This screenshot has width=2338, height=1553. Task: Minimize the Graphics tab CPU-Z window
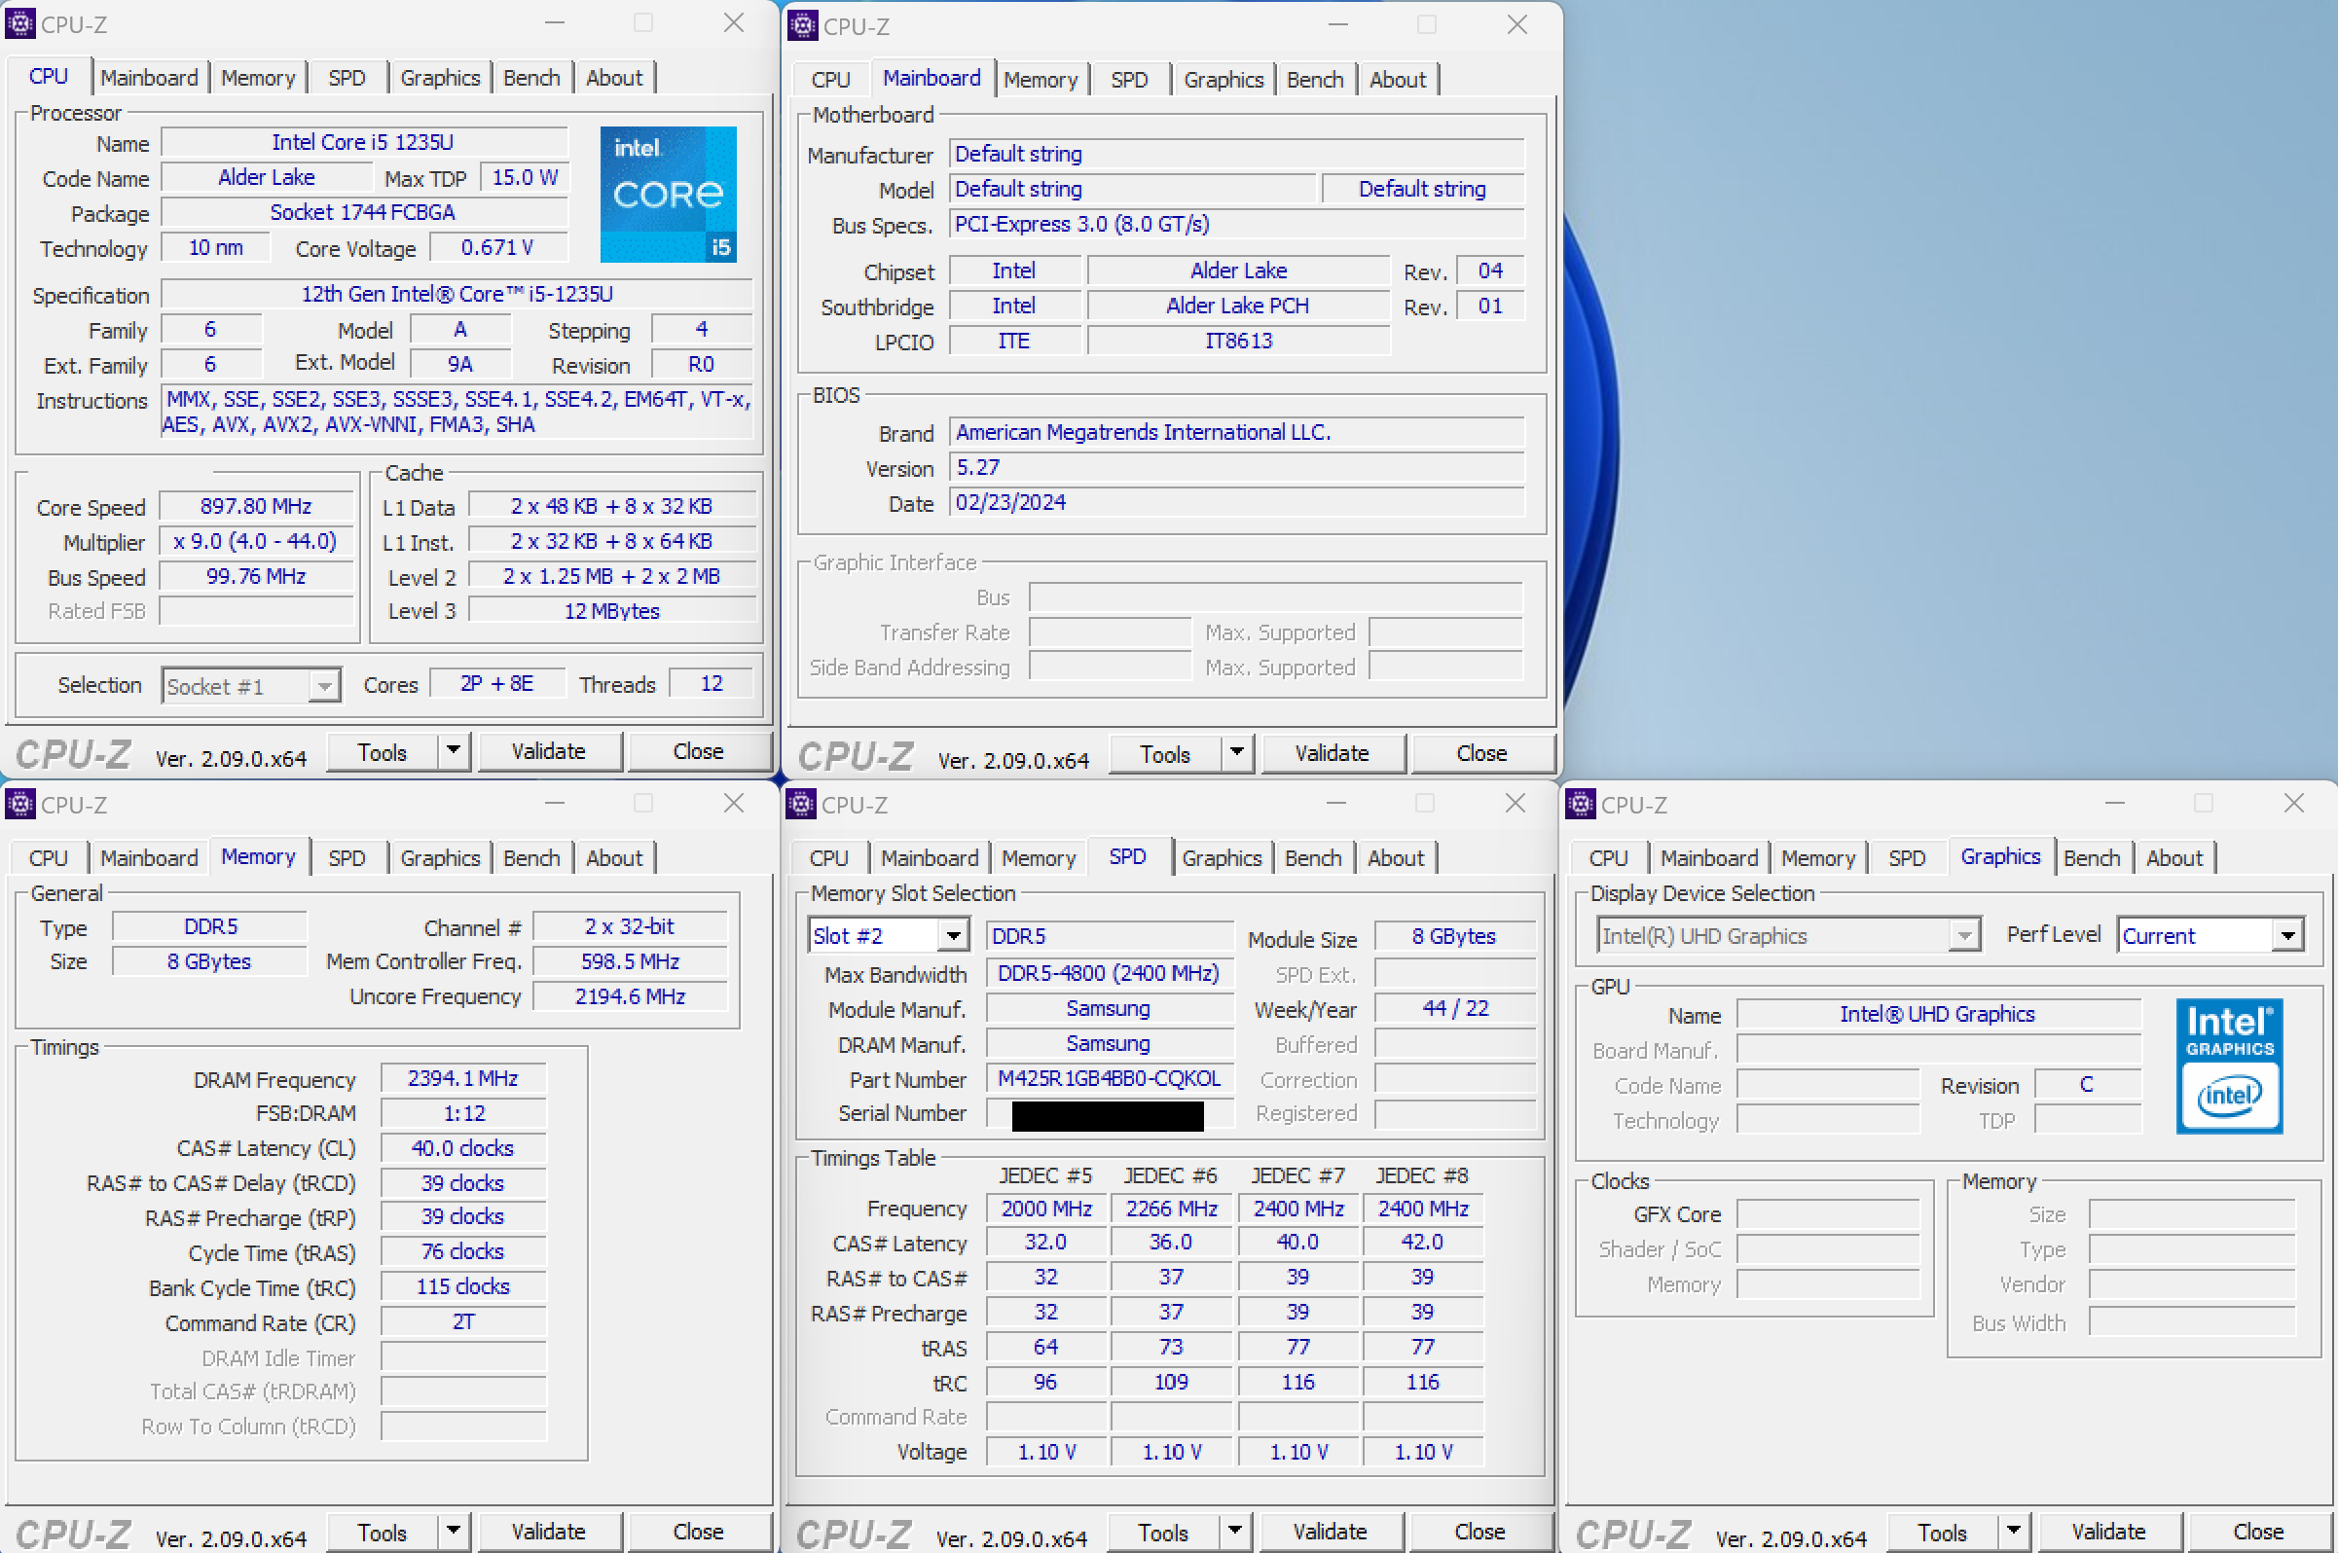pyautogui.click(x=2115, y=803)
